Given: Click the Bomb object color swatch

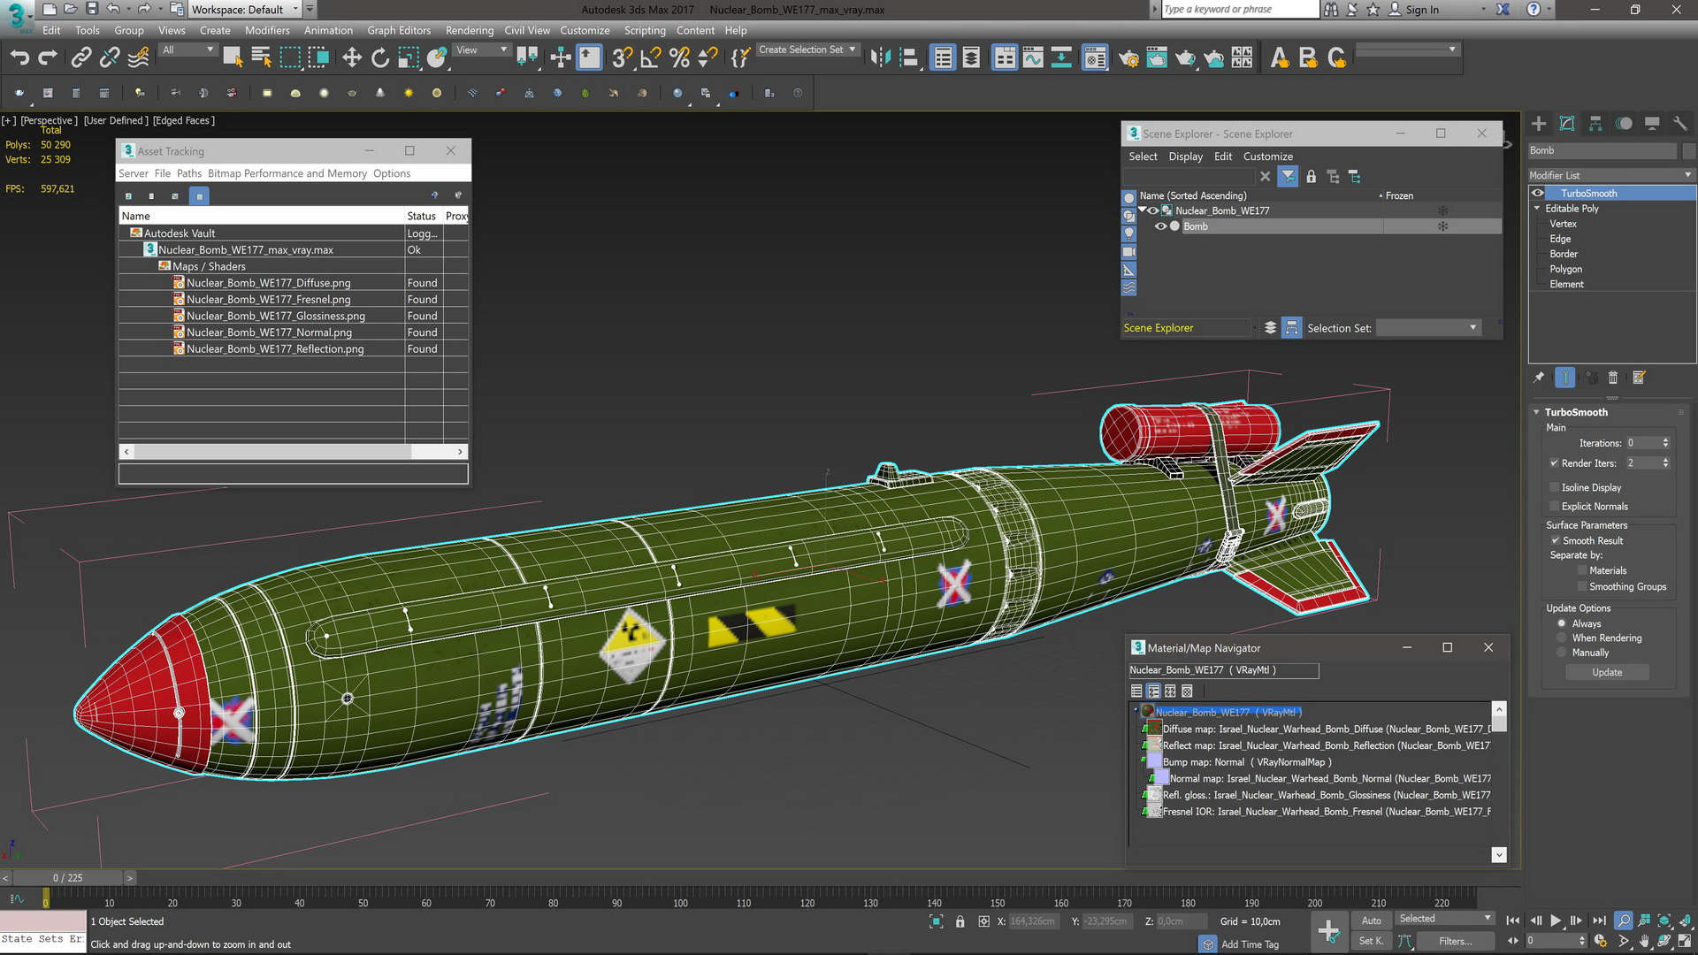Looking at the screenshot, I should (x=1689, y=151).
